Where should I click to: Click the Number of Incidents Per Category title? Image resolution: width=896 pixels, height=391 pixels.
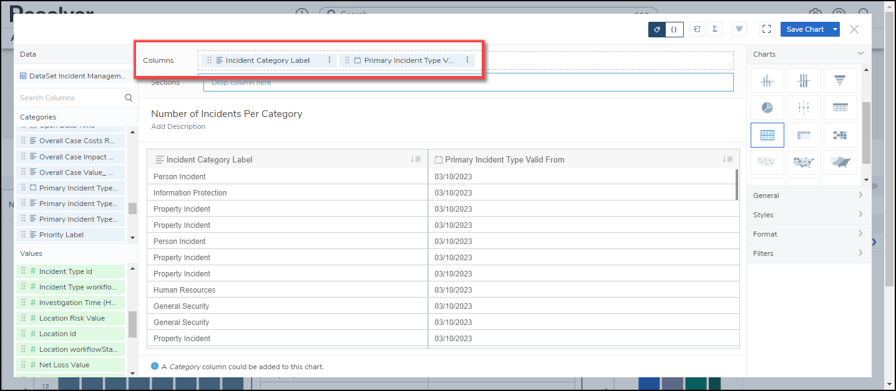[226, 114]
